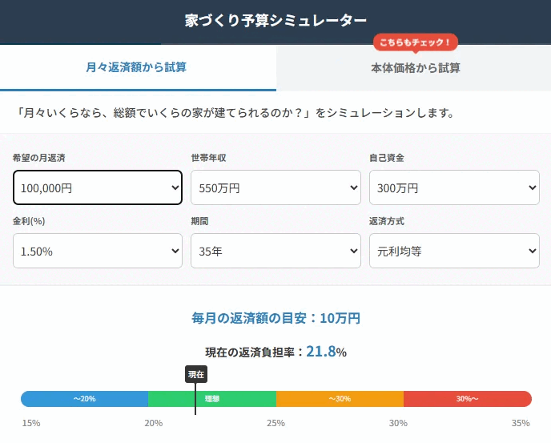Expand the 金利(%) dropdown showing 1.50%
Screen dimensions: 551x443
(98, 251)
